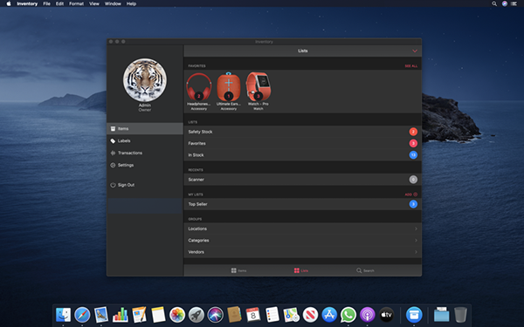The height and width of the screenshot is (327, 524).
Task: Click the Top Seller count badge
Action: (413, 204)
